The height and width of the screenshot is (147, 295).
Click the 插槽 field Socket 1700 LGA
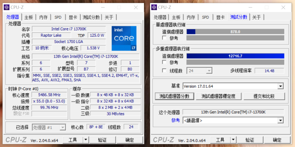coord(69,42)
